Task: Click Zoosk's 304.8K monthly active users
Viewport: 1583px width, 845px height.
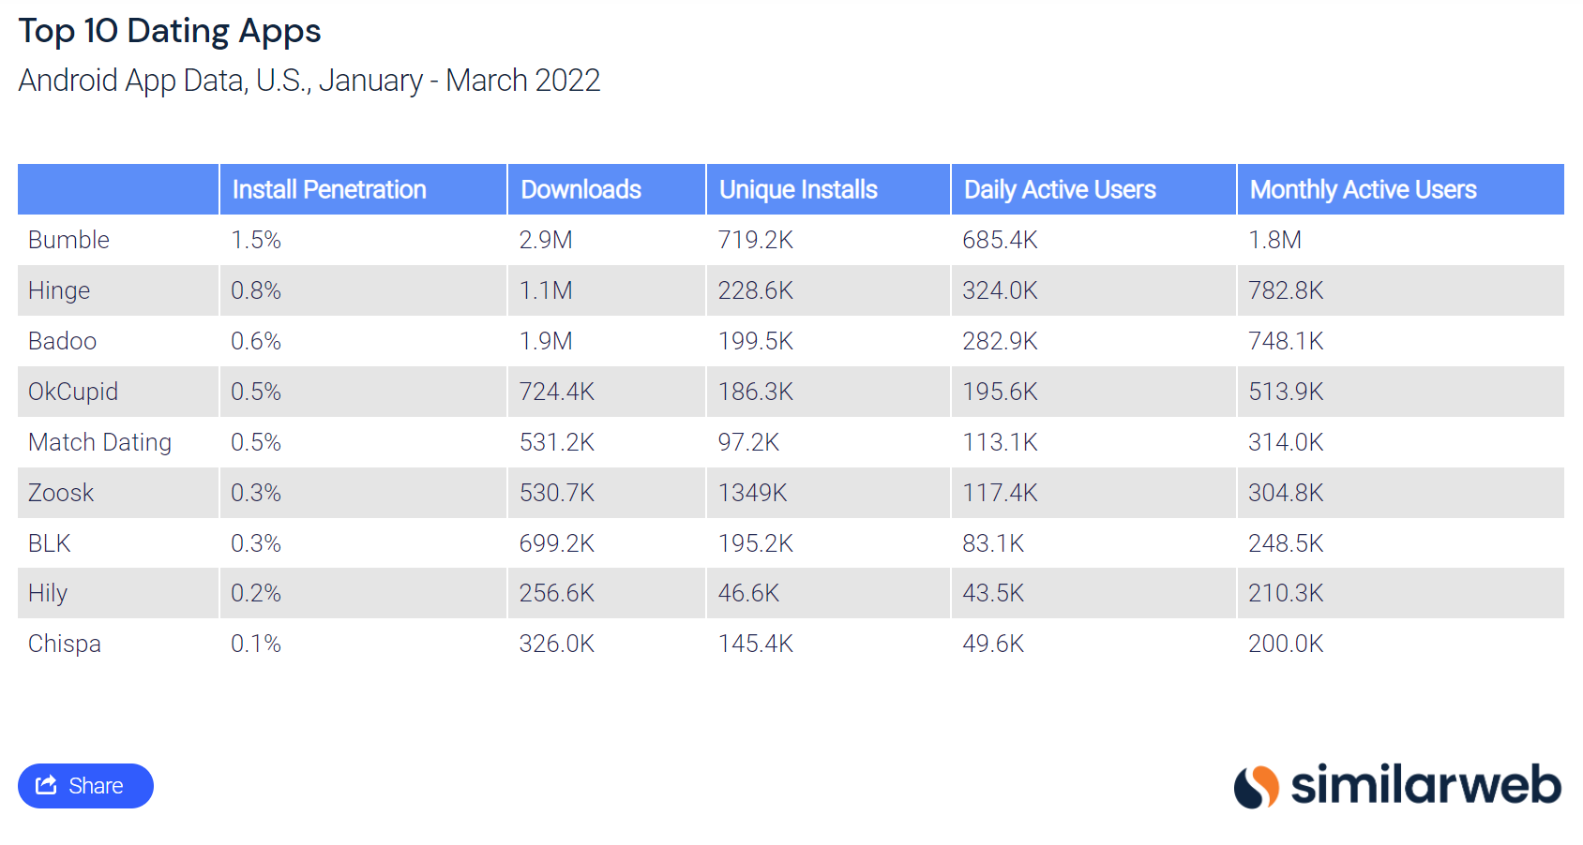Action: pos(1286,493)
